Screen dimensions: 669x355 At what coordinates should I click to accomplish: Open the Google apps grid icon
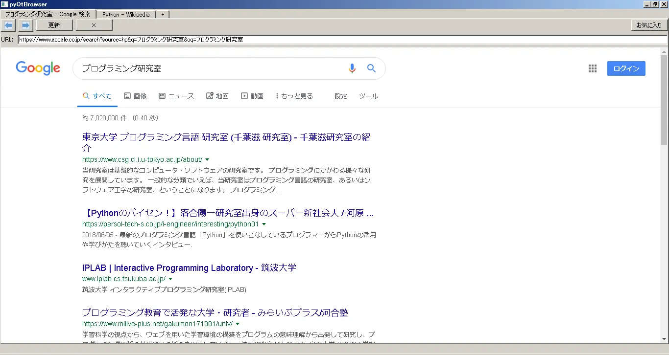coord(593,68)
